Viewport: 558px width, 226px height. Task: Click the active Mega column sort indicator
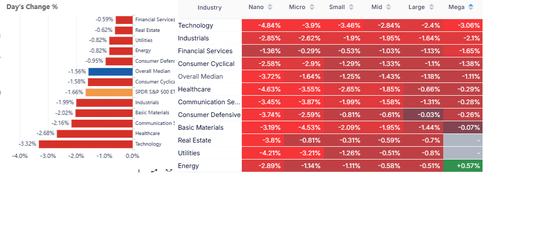coord(471,7)
